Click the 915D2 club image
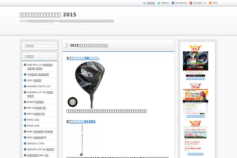 [82, 140]
